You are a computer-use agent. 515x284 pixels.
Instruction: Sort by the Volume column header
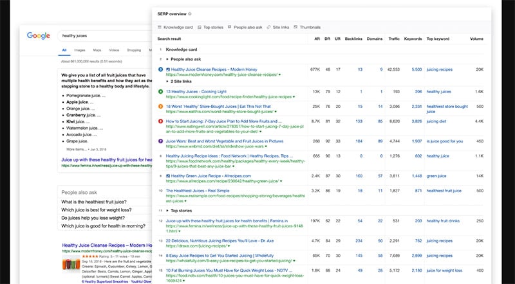(x=476, y=39)
